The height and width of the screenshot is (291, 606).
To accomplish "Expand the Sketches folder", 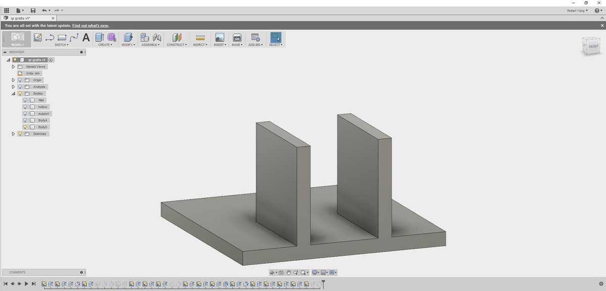I will pos(14,134).
